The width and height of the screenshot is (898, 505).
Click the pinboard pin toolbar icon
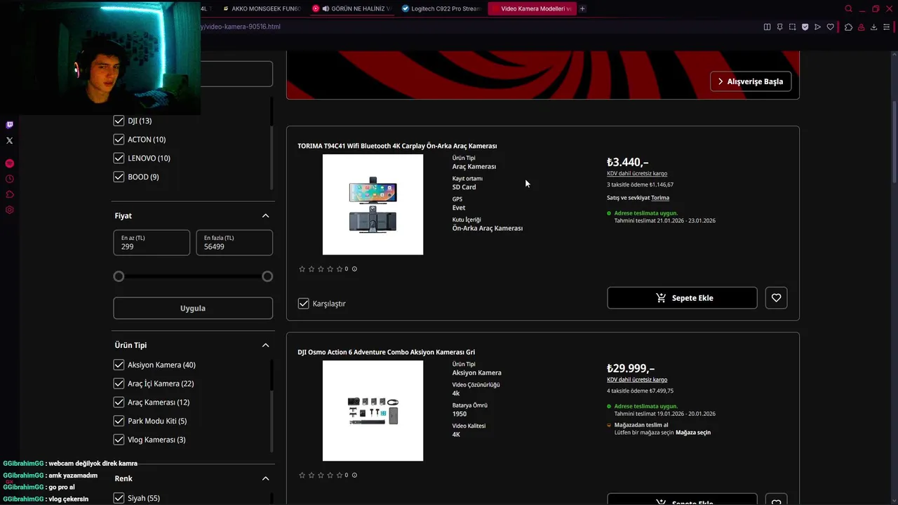(x=779, y=27)
